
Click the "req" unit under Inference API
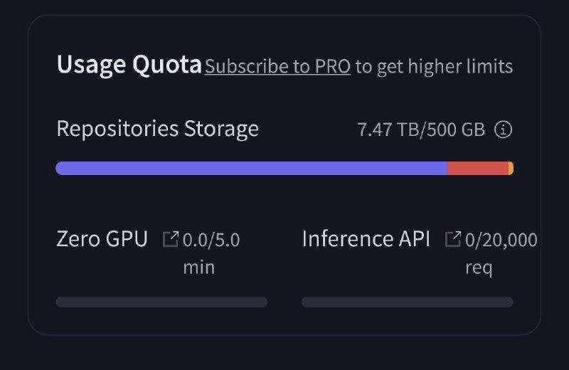click(x=479, y=269)
